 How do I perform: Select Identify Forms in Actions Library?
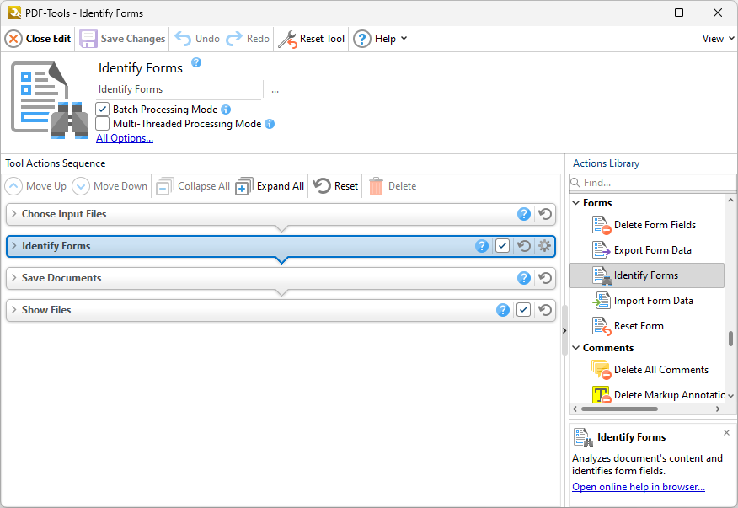646,275
